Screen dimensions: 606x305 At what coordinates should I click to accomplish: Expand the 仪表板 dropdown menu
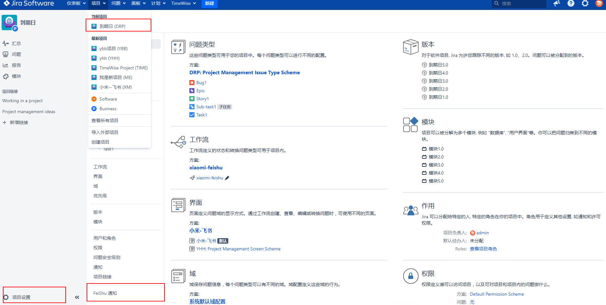[x=76, y=4]
